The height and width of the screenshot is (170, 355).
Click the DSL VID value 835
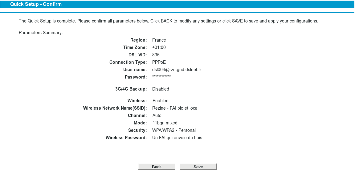click(156, 55)
